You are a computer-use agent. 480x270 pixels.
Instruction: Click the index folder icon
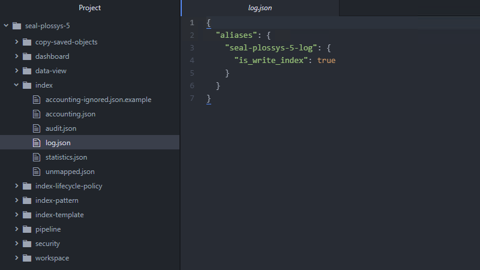[27, 85]
